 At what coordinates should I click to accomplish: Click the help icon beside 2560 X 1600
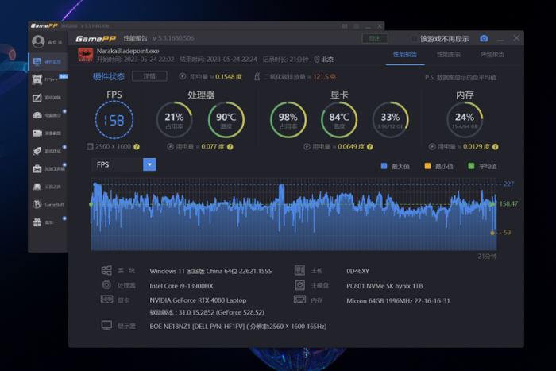point(137,147)
